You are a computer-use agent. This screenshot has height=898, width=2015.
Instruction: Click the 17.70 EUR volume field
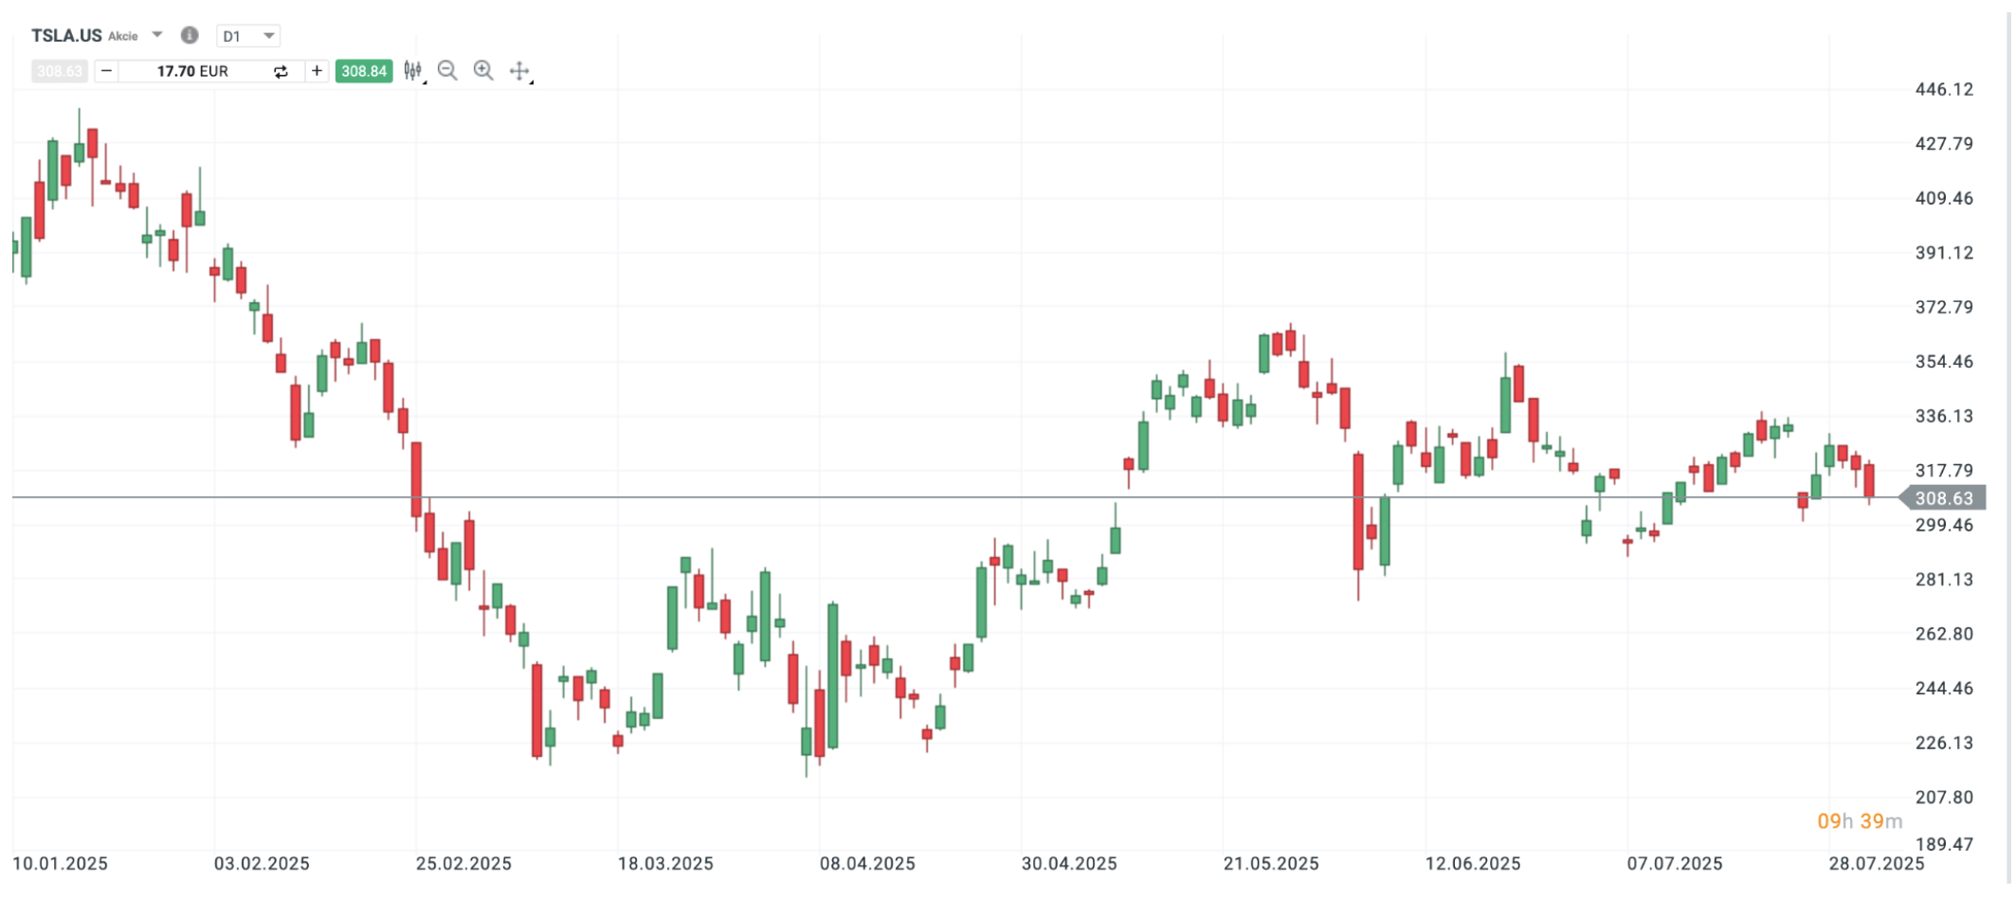click(192, 71)
